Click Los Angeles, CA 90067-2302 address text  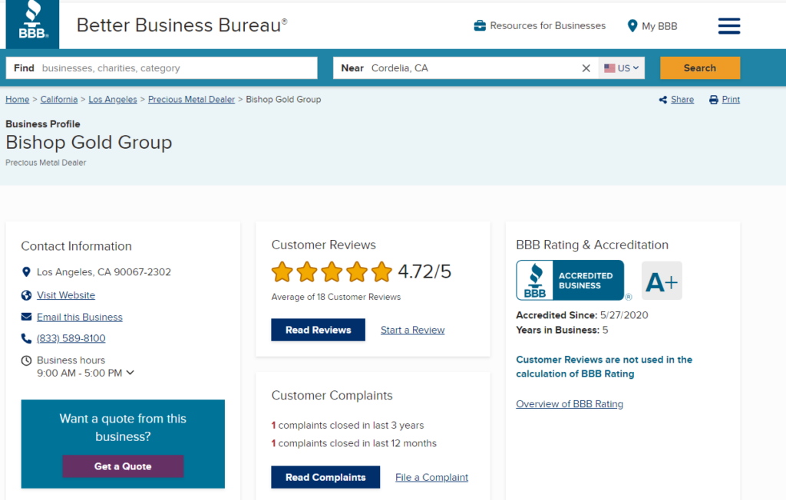(x=104, y=272)
